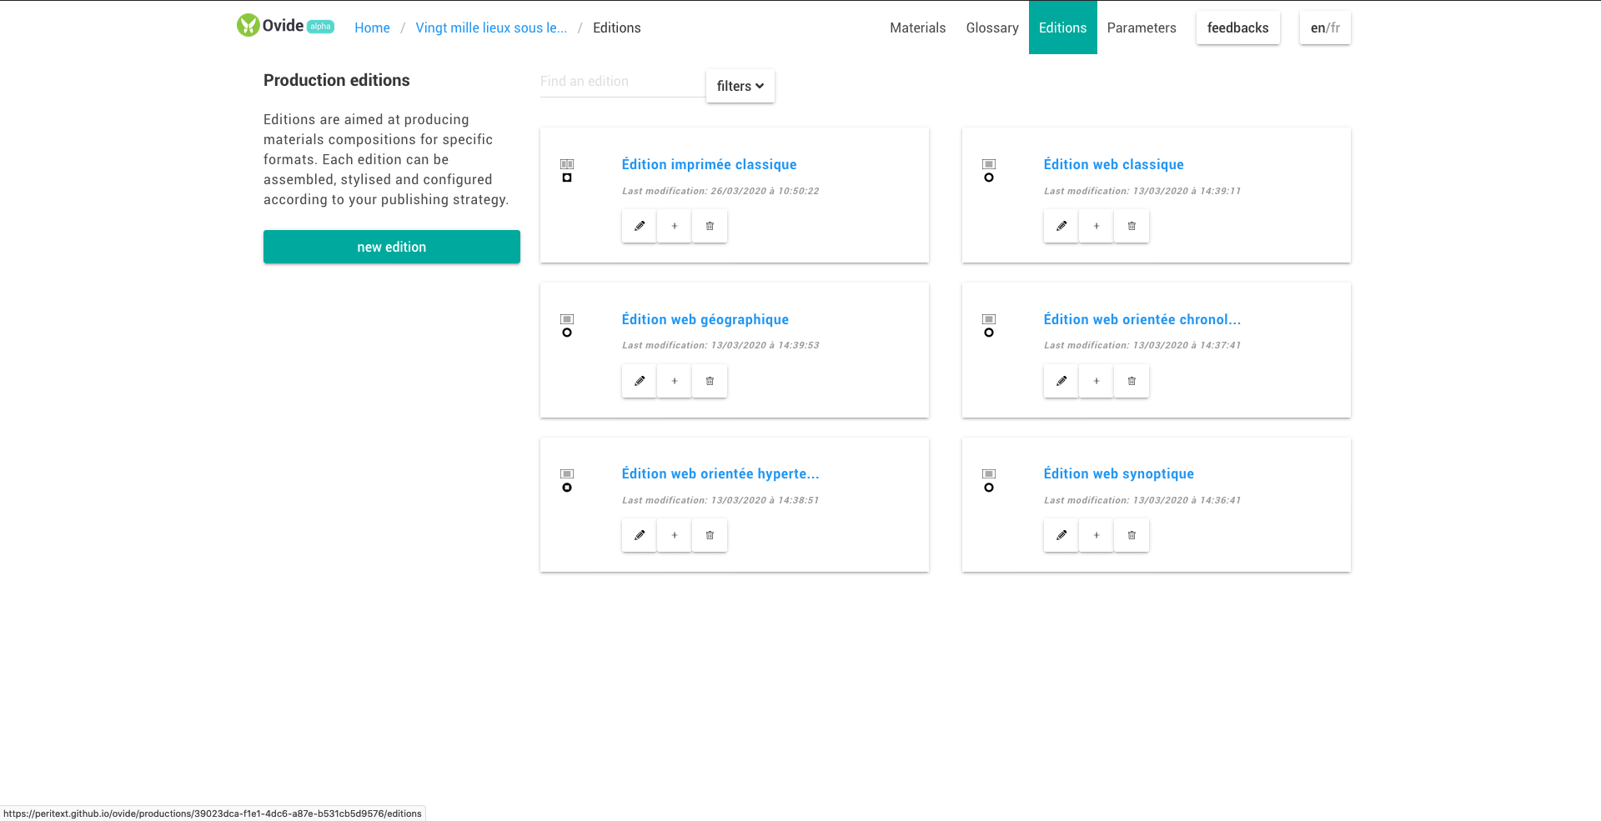Image resolution: width=1601 pixels, height=821 pixels.
Task: Edit the Édition imprimée classique card
Action: 640,226
